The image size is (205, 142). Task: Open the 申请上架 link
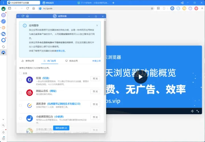click(97, 61)
